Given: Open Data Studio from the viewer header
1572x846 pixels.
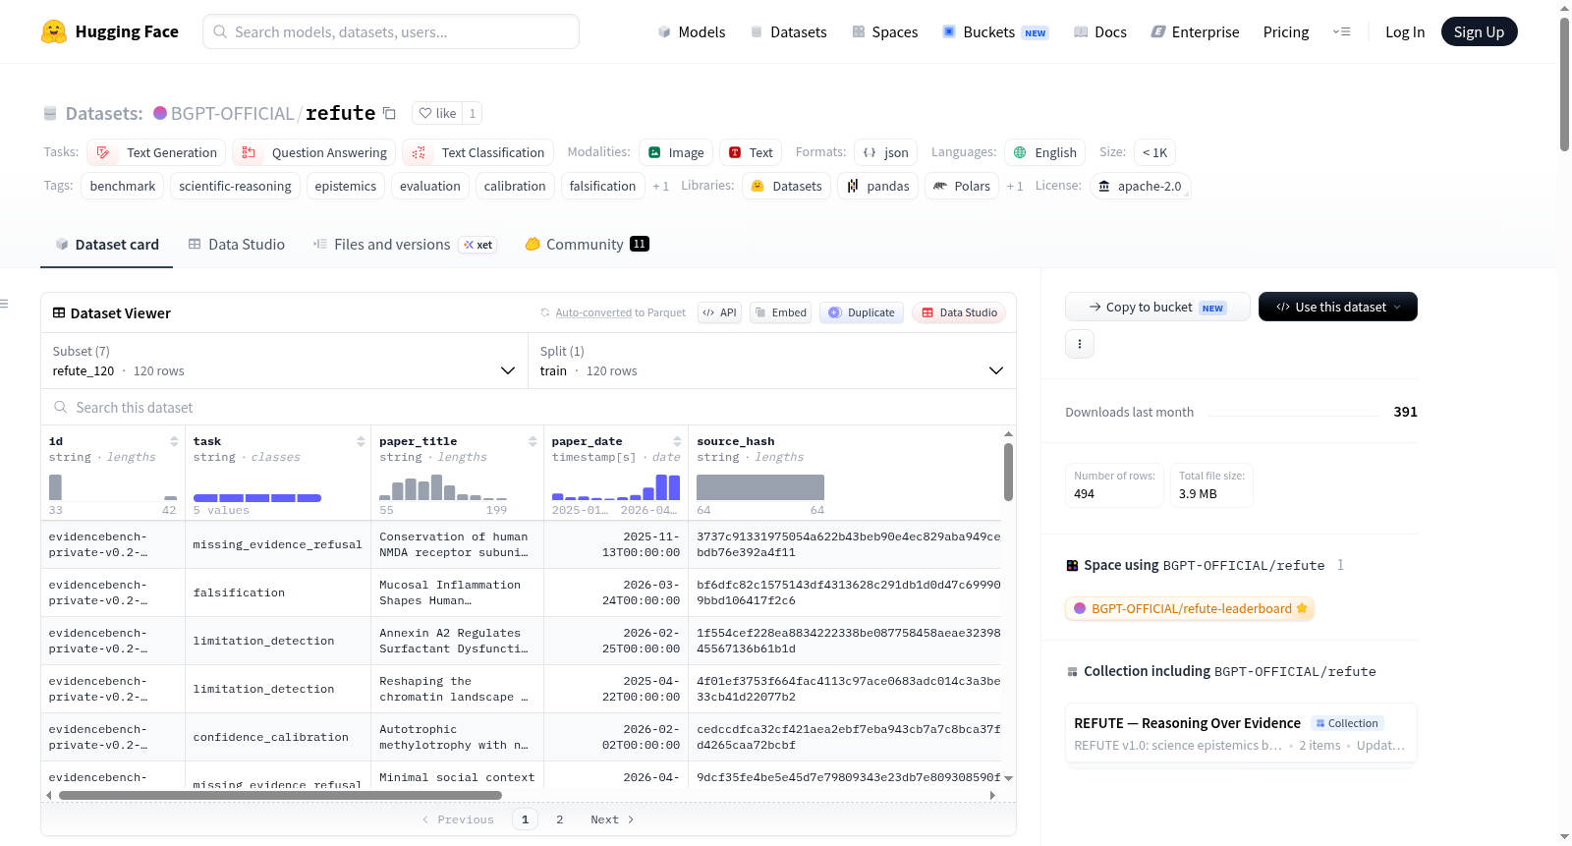Looking at the screenshot, I should click(959, 312).
